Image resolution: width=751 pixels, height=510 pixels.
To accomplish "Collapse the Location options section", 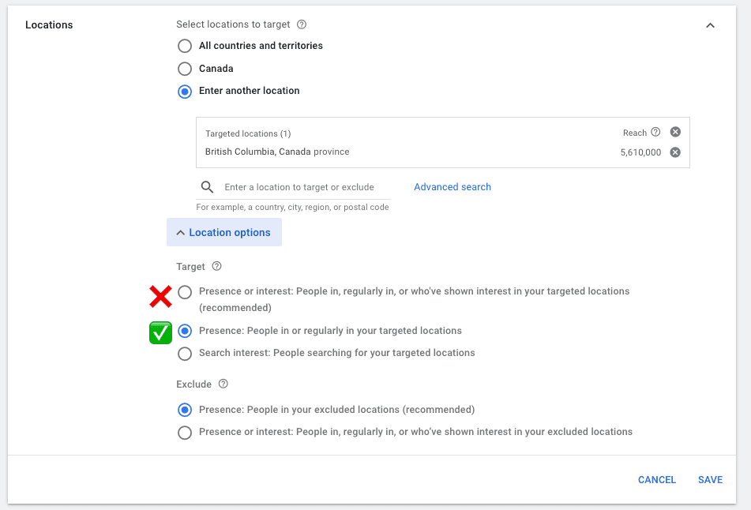I will tap(224, 233).
